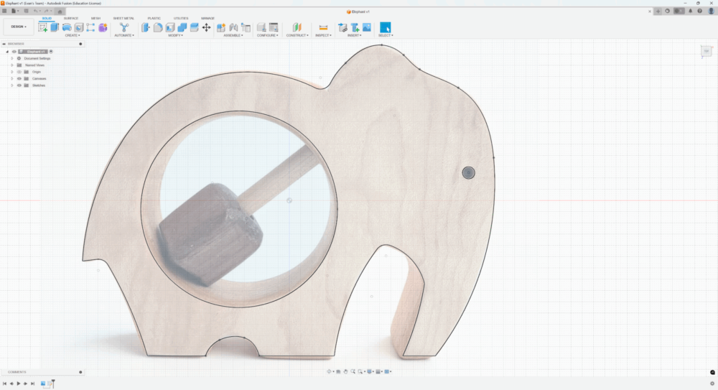Open the DESIGN workspace dropdown
Screen dimensions: 718x390
18,27
